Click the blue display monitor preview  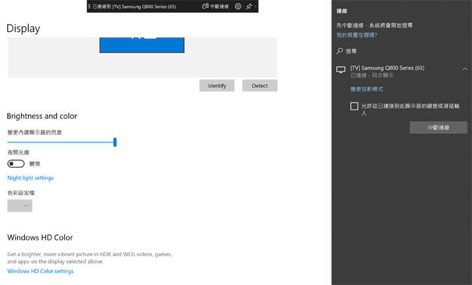(142, 45)
